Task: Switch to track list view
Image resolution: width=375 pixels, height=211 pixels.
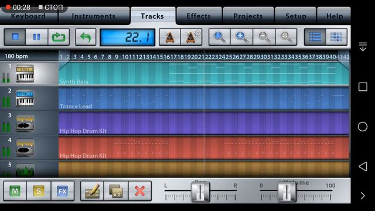Action: (315, 37)
